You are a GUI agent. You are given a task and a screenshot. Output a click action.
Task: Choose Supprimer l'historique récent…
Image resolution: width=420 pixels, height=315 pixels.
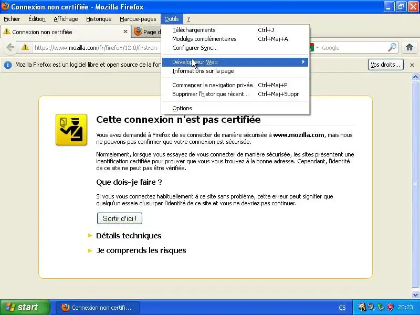235,94
